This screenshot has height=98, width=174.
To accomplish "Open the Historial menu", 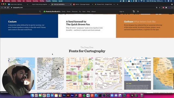I will [x=29, y=1].
